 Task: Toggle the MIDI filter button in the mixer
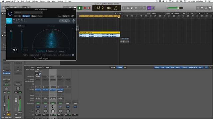coord(201,67)
